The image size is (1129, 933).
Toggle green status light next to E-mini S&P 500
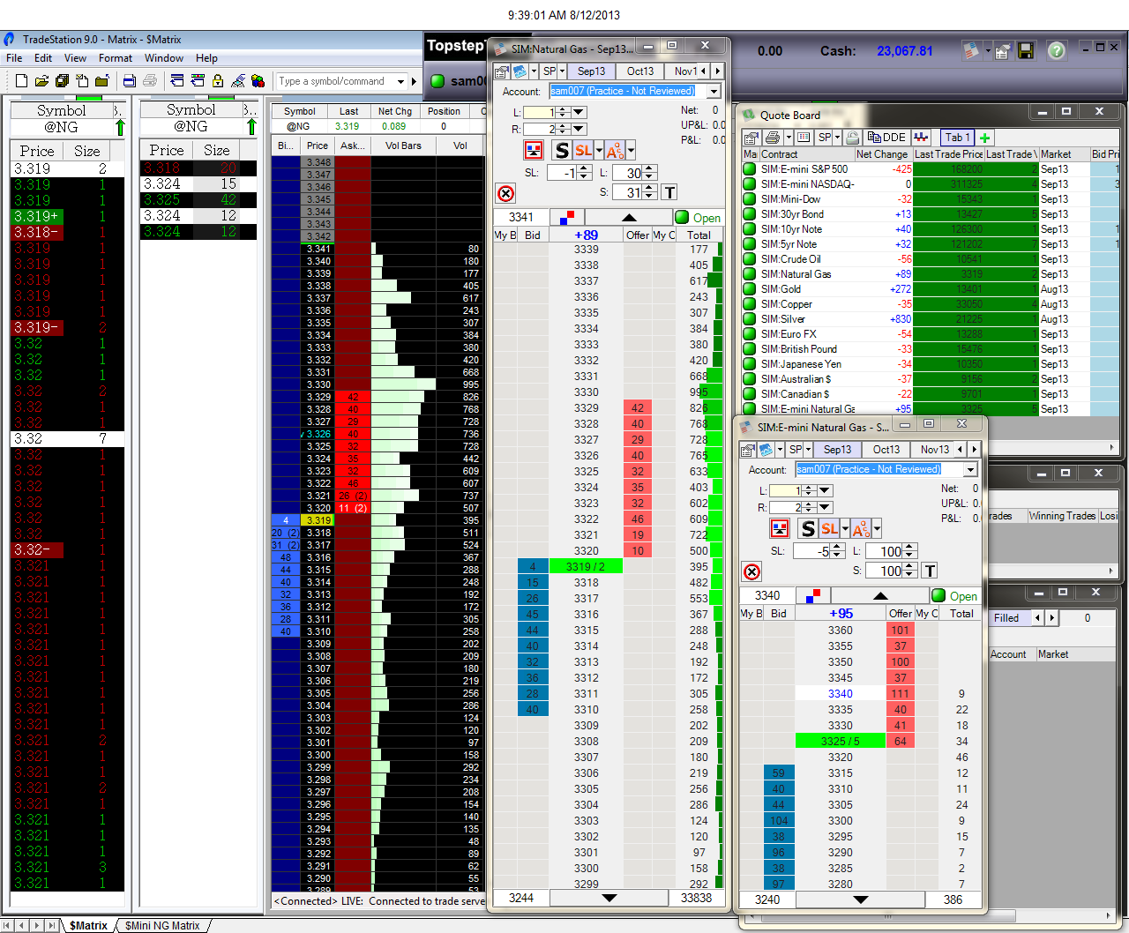(750, 169)
